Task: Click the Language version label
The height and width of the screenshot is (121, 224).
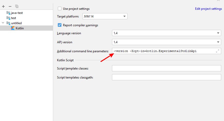Action: point(69,33)
